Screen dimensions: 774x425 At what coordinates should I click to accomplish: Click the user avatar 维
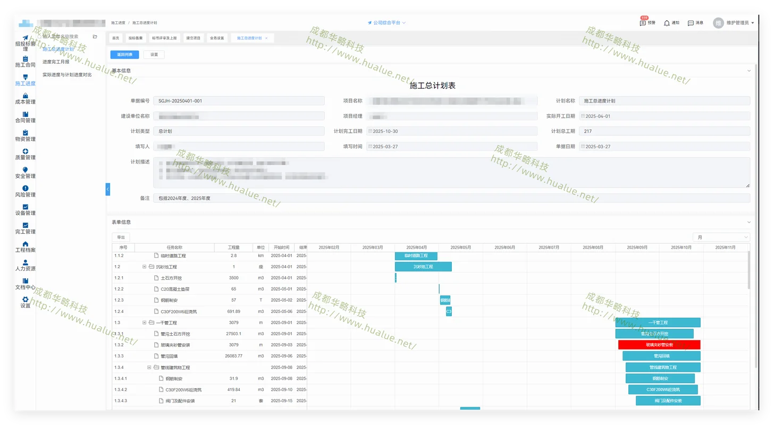tap(718, 23)
